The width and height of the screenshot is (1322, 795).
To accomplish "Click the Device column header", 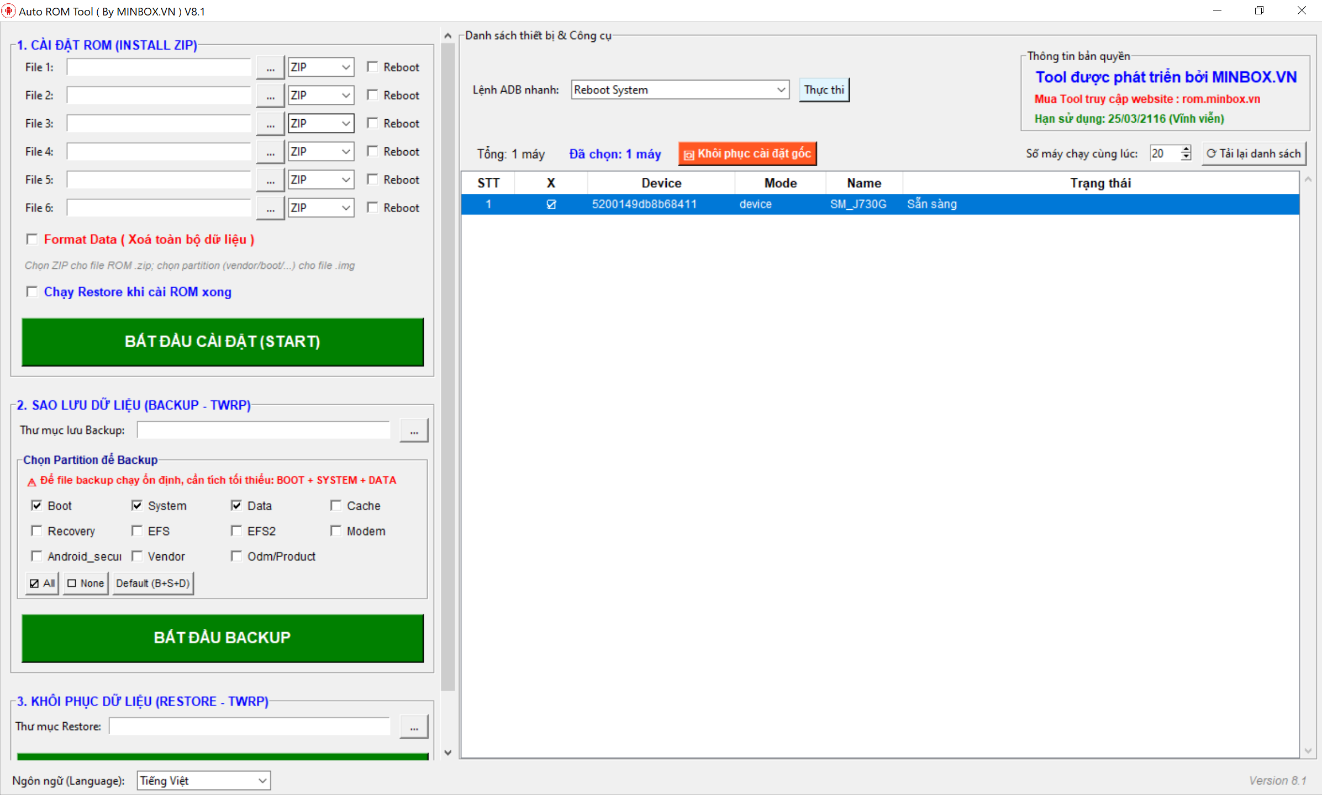I will point(661,183).
